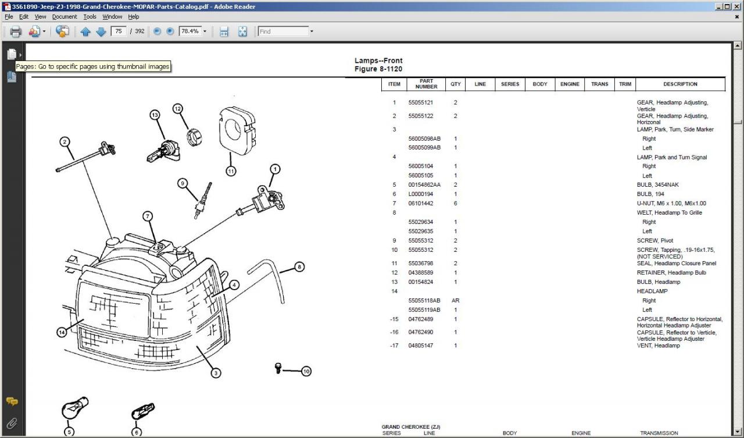Click the Previous Page up arrow
Viewport: 744px width, 438px height.
pyautogui.click(x=85, y=31)
